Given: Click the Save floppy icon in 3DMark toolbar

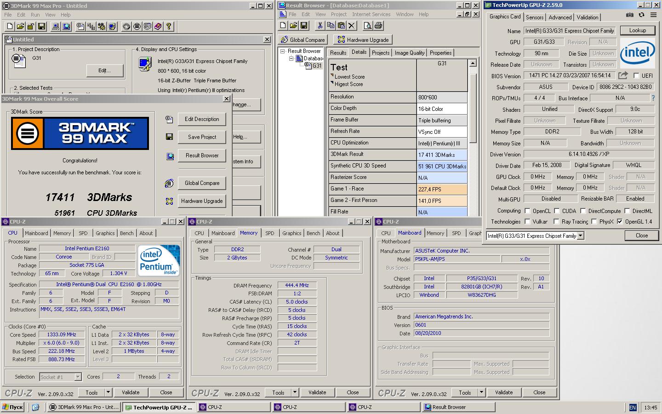Looking at the screenshot, I should click(x=41, y=26).
